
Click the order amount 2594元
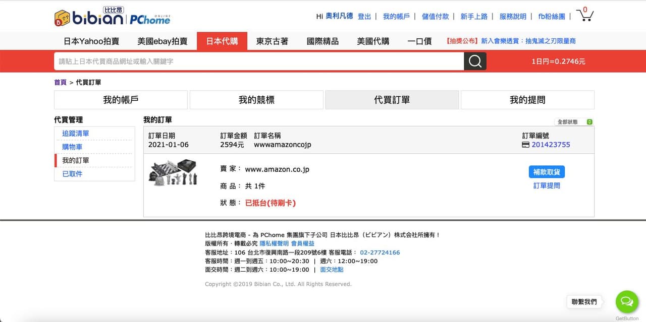tap(232, 145)
